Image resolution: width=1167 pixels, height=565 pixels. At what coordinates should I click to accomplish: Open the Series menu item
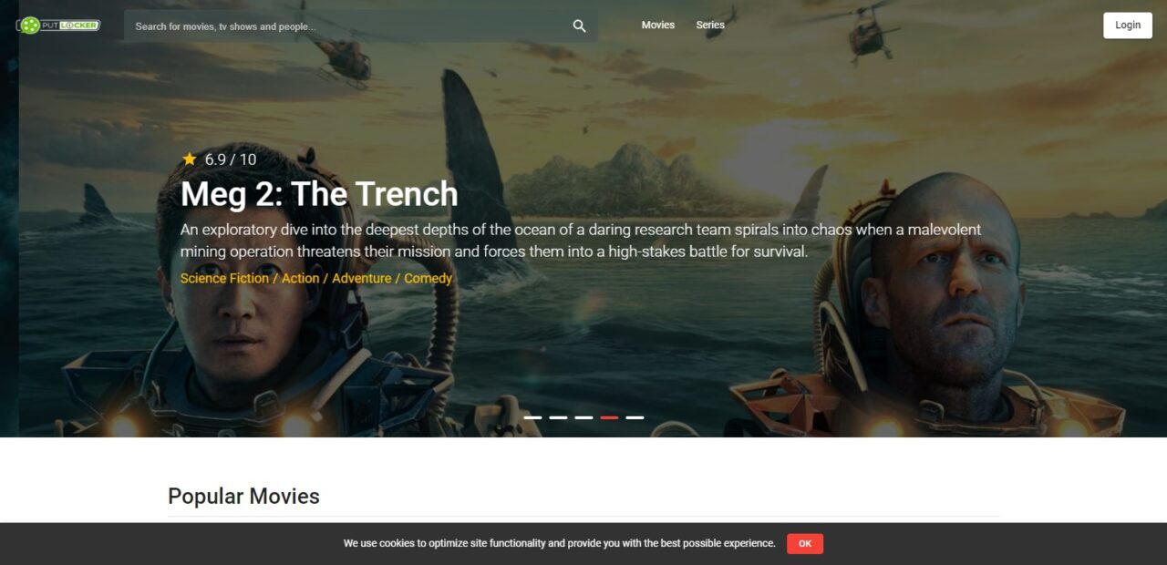710,26
